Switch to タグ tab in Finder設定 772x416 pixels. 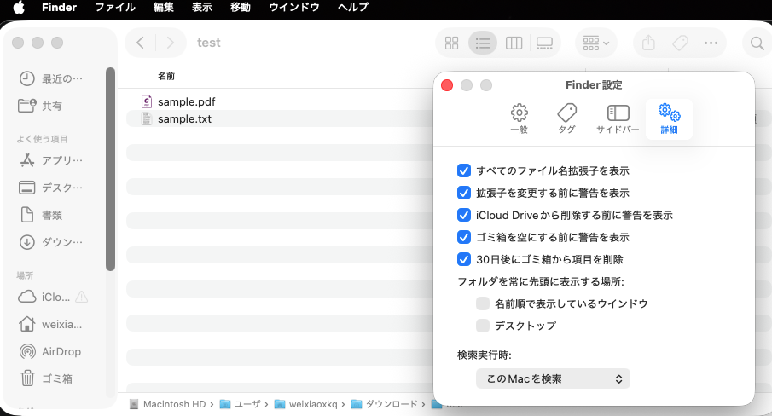tap(566, 119)
